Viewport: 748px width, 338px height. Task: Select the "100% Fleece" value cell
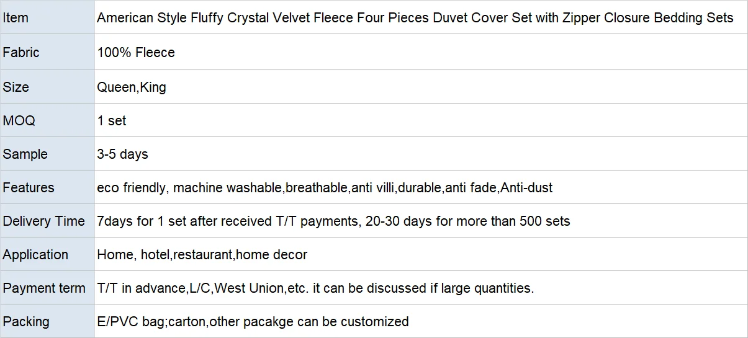136,53
